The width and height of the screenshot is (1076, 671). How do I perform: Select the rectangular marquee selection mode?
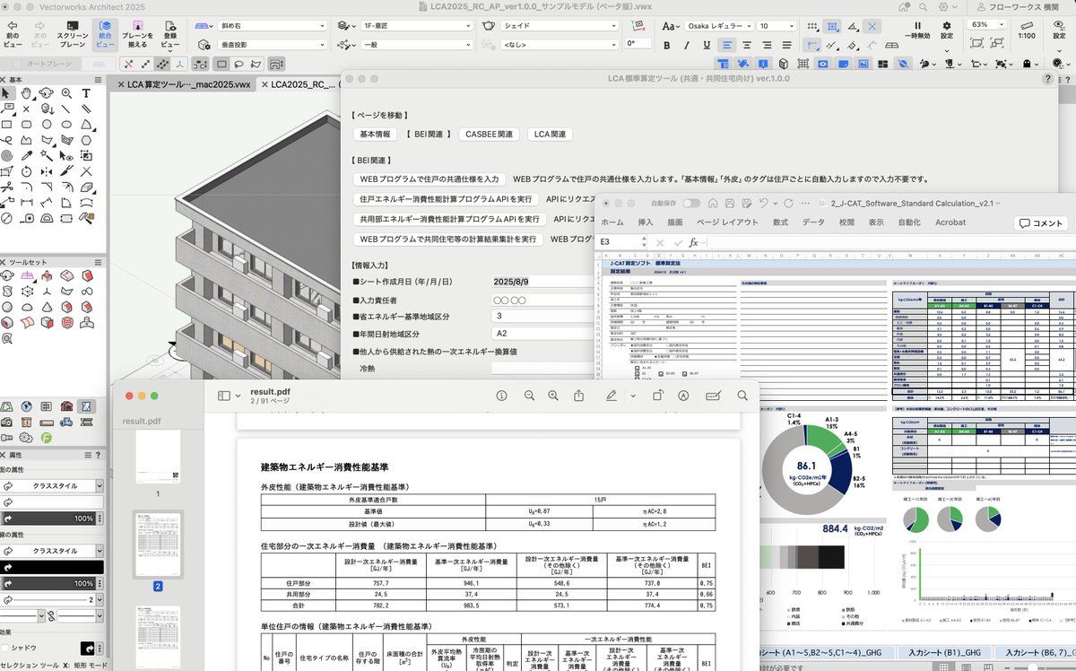point(222,64)
